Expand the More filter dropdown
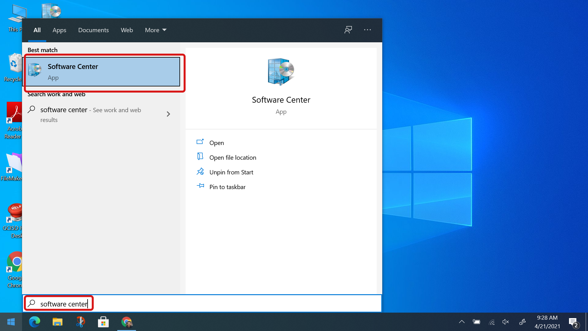Image resolution: width=588 pixels, height=331 pixels. point(156,30)
